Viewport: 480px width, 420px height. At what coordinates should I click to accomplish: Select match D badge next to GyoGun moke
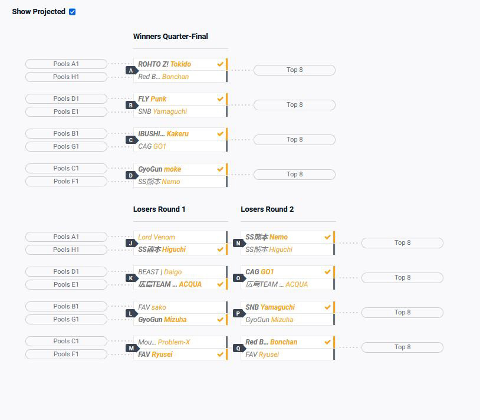[x=131, y=175]
